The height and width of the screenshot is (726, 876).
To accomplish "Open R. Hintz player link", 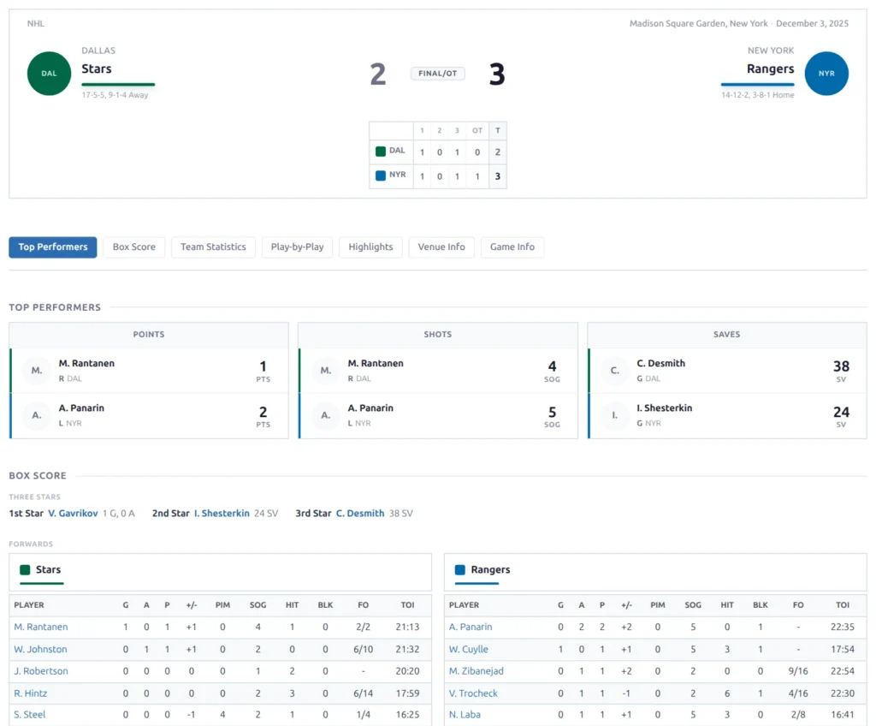I will click(30, 693).
